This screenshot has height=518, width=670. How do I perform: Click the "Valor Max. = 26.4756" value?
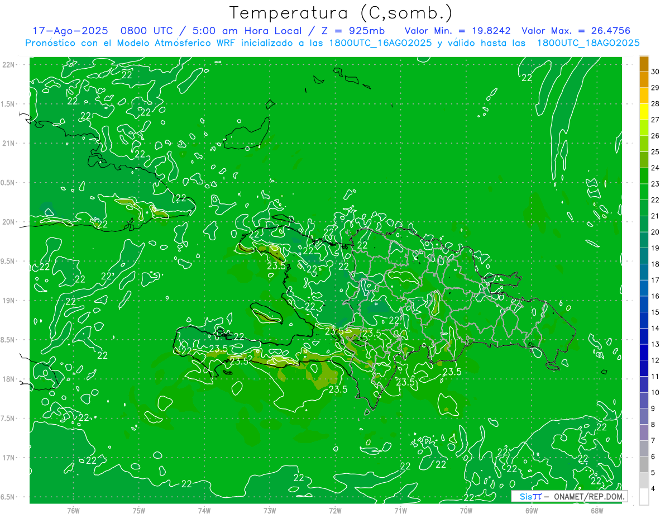[576, 31]
